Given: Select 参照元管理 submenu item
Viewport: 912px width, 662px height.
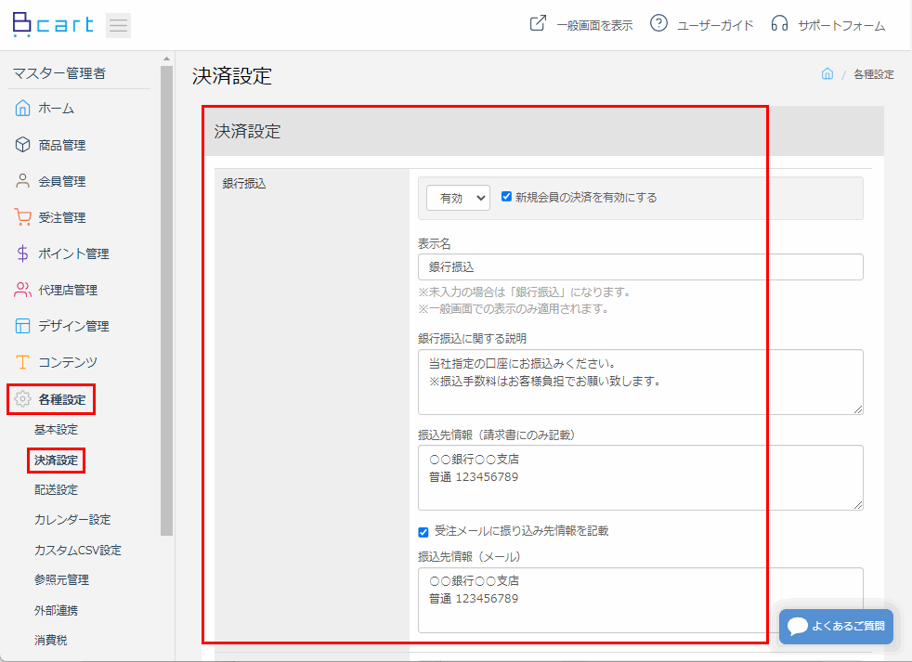Looking at the screenshot, I should click(x=61, y=580).
